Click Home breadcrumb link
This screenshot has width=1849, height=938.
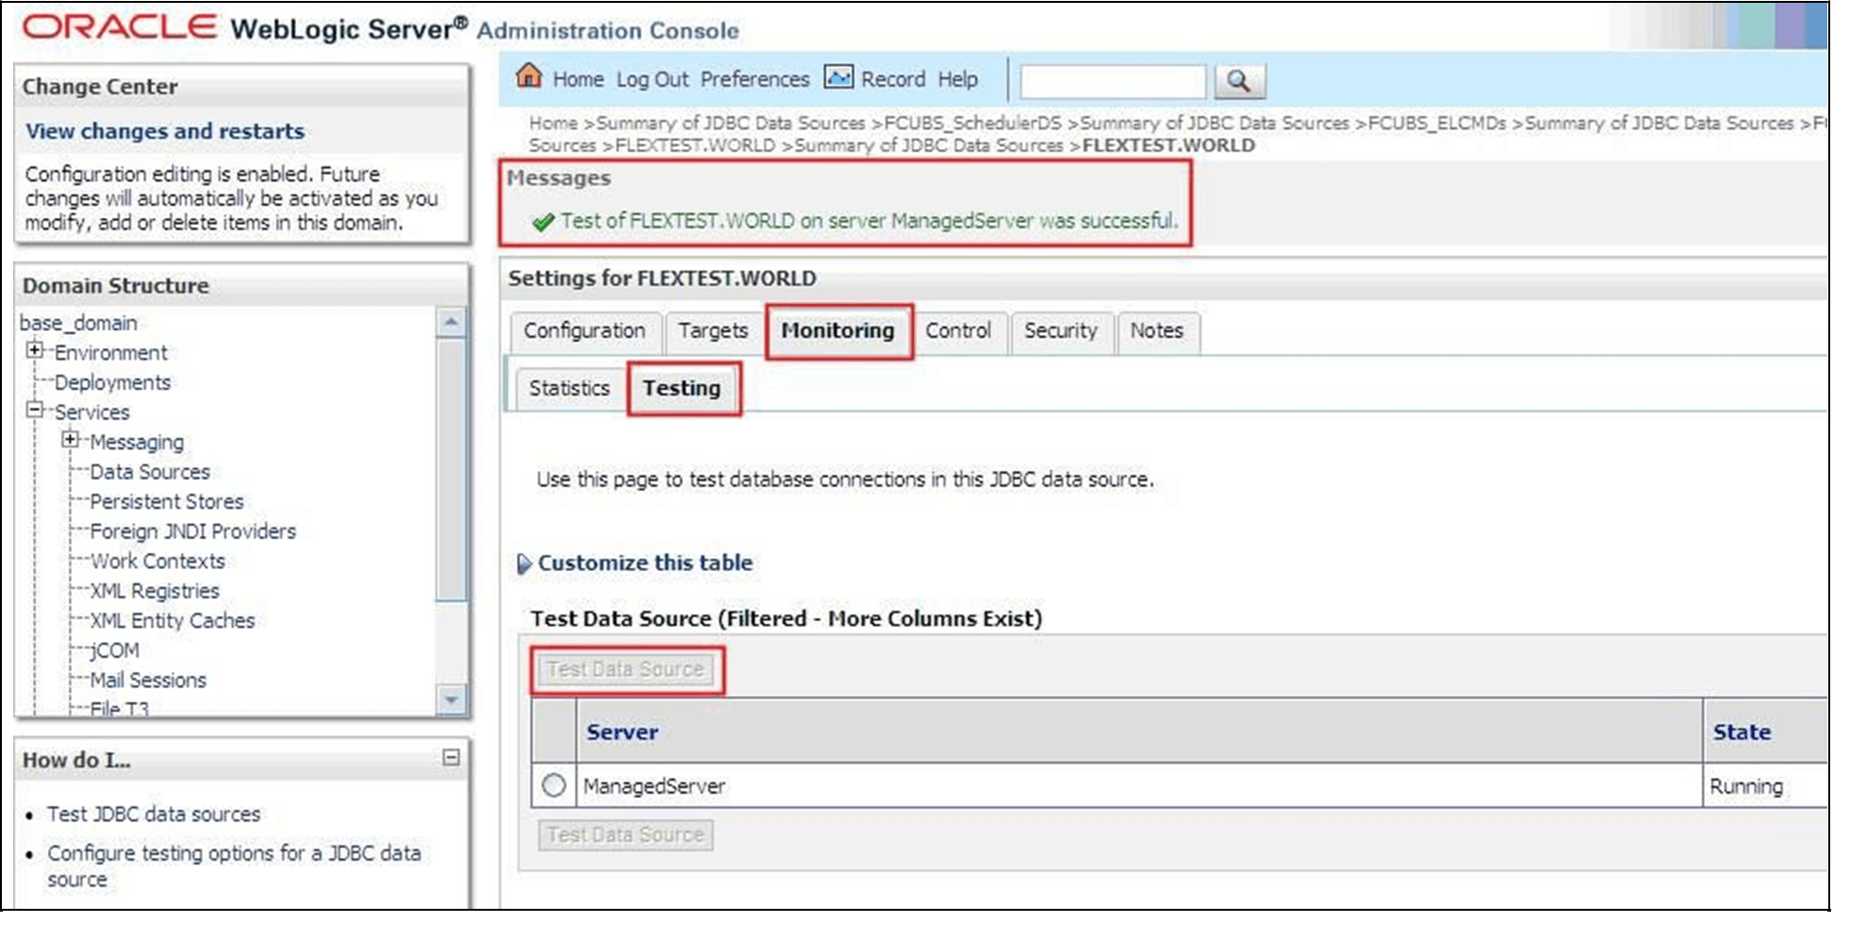pos(553,123)
